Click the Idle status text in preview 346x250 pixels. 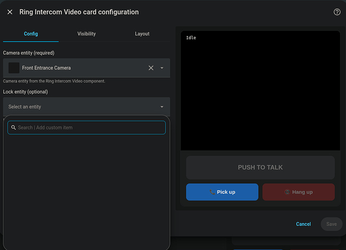point(191,38)
